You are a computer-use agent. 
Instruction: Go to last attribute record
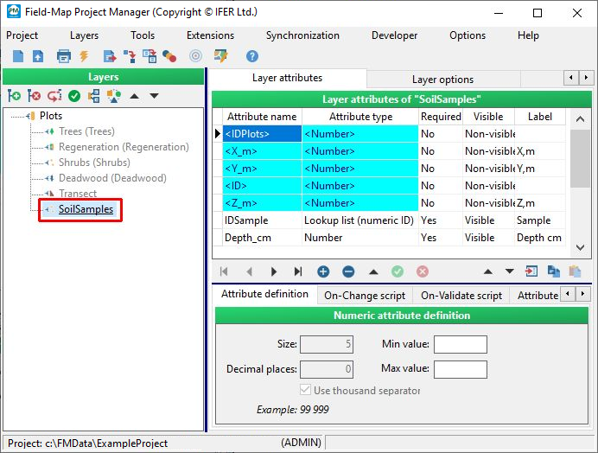[298, 271]
